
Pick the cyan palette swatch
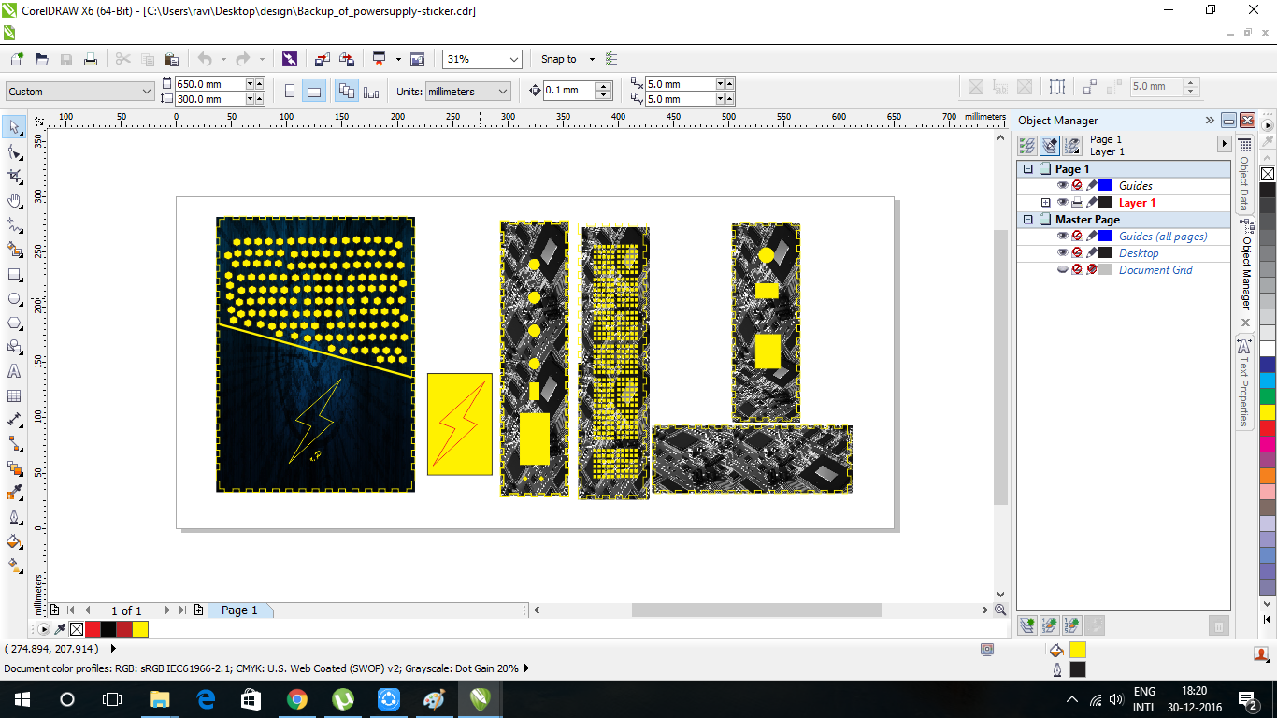pos(1267,381)
